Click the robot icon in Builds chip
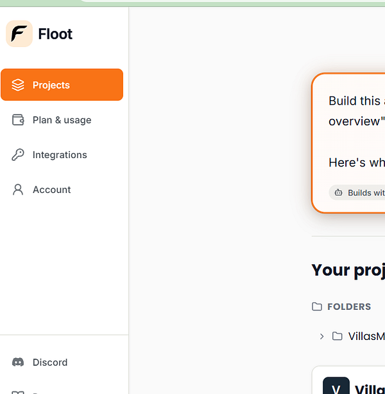Viewport: 385px width, 394px height. 339,193
